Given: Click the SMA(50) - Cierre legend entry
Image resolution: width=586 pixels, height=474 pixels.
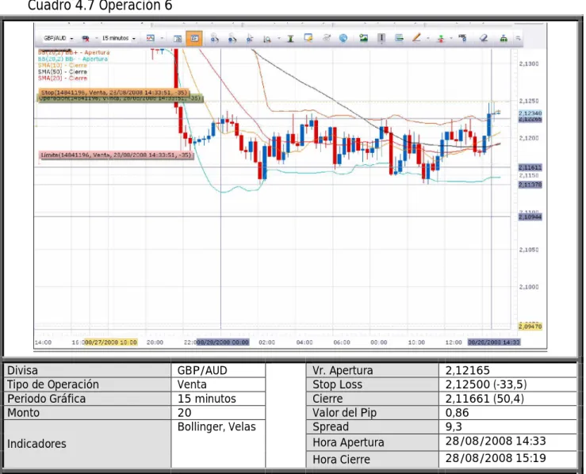Looking at the screenshot, I should click(x=63, y=71).
